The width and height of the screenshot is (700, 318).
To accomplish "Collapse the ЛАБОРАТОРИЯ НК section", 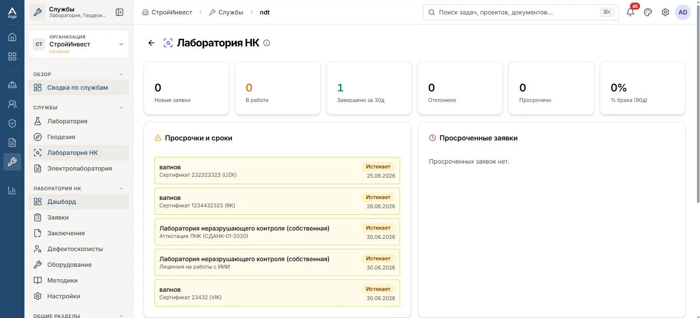I will click(x=79, y=189).
